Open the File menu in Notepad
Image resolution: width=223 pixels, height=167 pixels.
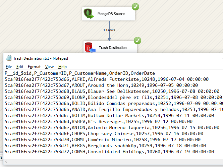click(9, 67)
